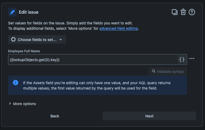The width and height of the screenshot is (205, 130).
Task: Click the 'Employee Full Name' field label
Action: click(24, 51)
